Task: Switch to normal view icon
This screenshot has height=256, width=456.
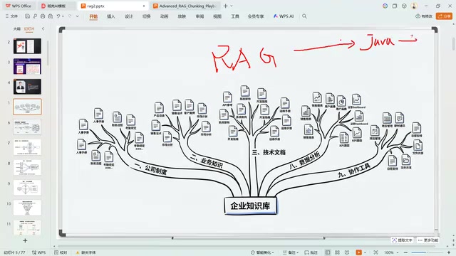Action: tap(328, 252)
